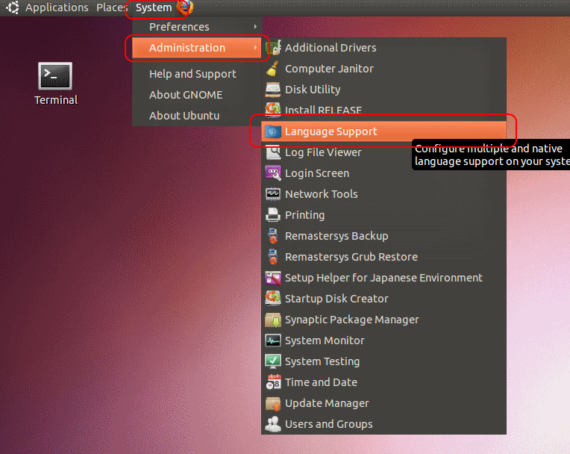Click the Ubuntu logo icon in panel
This screenshot has height=454, width=570.
pos(13,7)
